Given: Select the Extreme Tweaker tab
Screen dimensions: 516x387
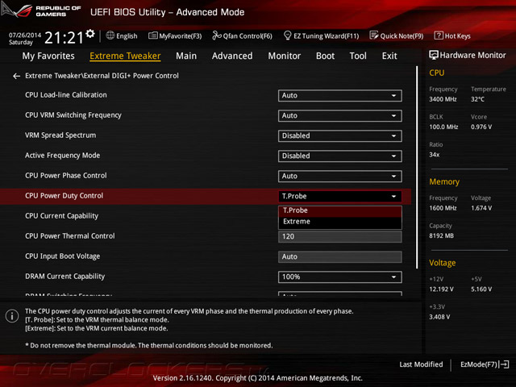Looking at the screenshot, I should (x=125, y=56).
